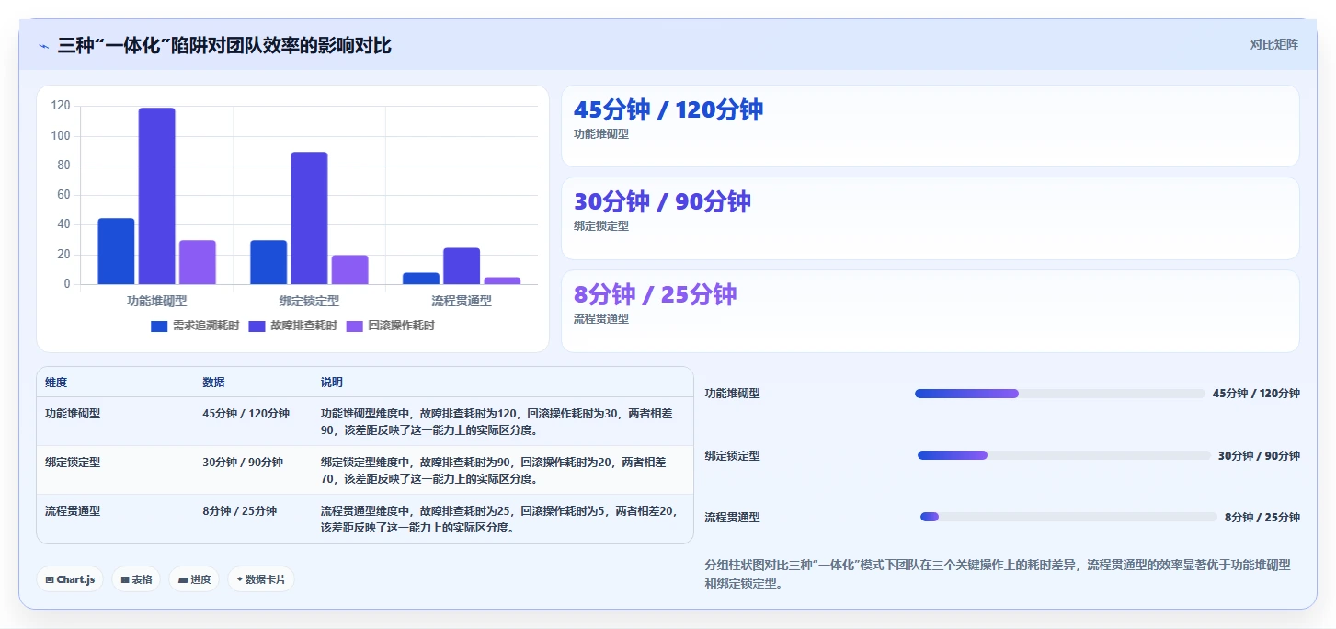This screenshot has height=629, width=1336.
Task: Click the 流程贯通型 row description text
Action: (500, 520)
